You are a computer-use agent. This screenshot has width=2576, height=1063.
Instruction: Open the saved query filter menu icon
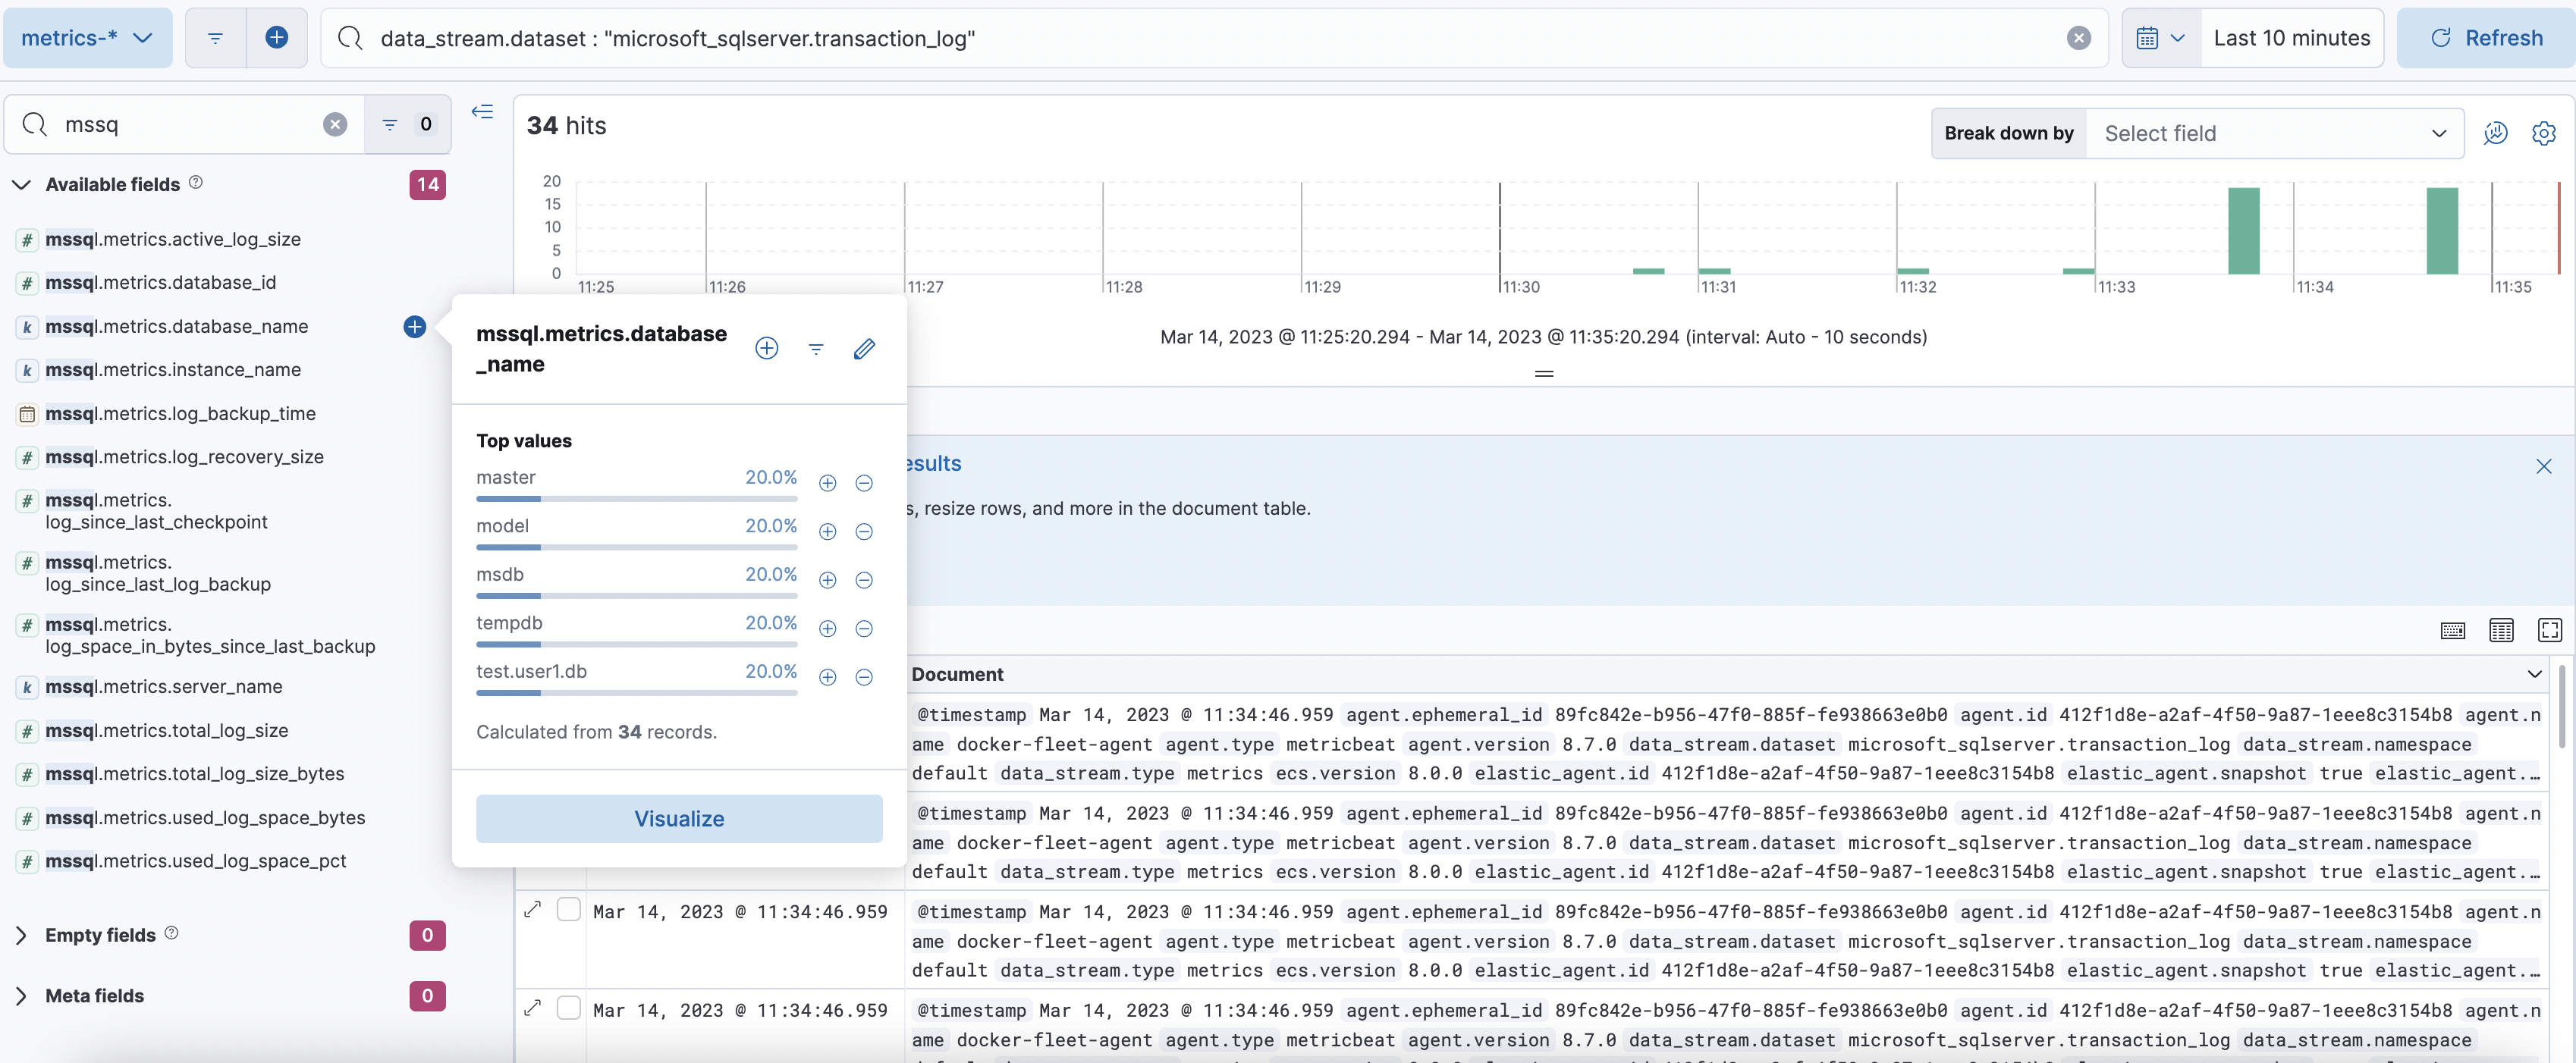215,38
